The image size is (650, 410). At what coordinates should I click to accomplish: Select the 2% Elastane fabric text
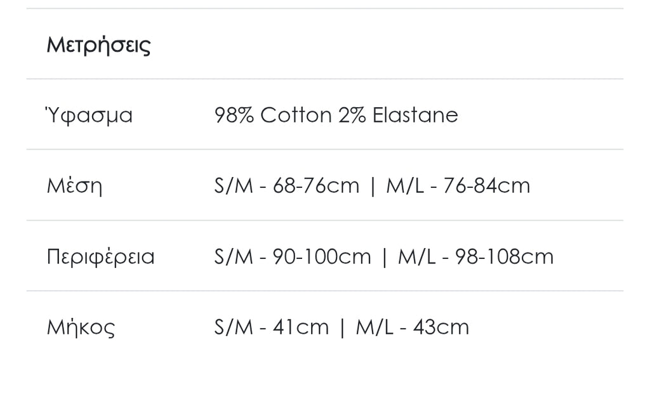(x=398, y=116)
